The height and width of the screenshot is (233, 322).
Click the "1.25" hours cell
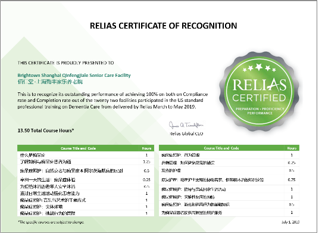[146, 162]
